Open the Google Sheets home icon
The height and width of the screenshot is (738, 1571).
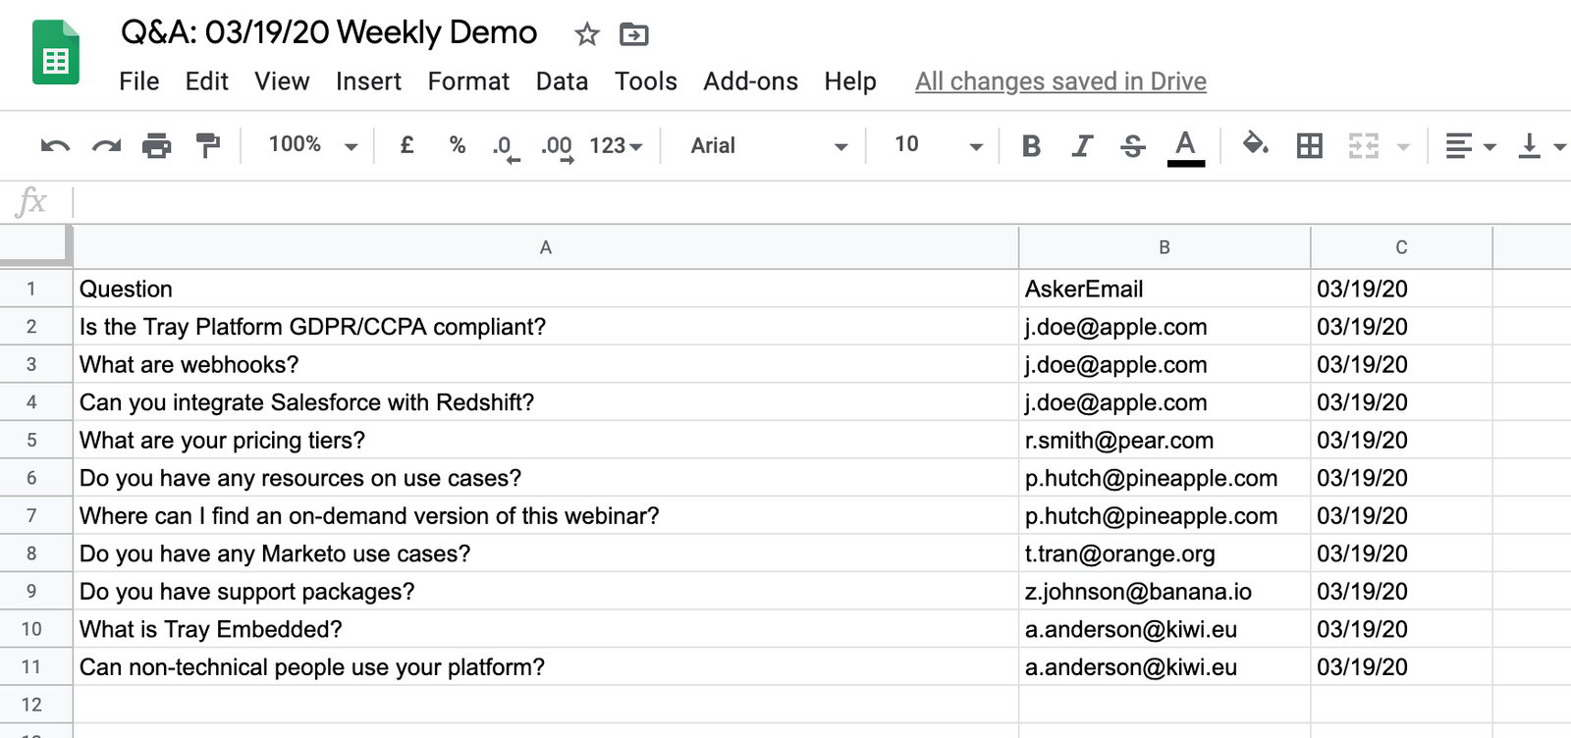click(56, 53)
